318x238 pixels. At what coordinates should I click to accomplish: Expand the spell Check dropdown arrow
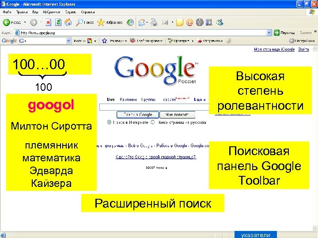tap(193, 41)
